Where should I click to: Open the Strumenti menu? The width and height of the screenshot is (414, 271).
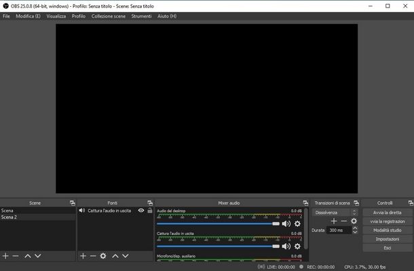pos(141,16)
